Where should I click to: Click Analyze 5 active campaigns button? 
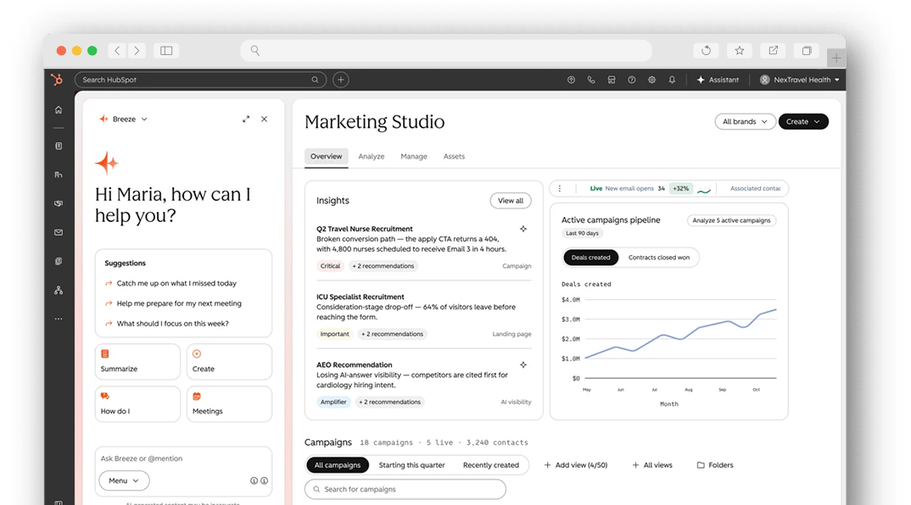point(731,220)
